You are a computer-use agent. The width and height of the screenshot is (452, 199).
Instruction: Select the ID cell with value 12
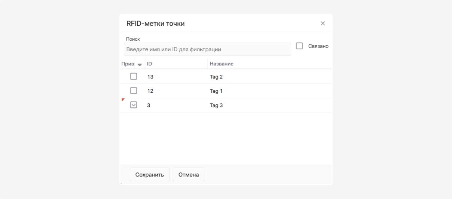point(150,91)
